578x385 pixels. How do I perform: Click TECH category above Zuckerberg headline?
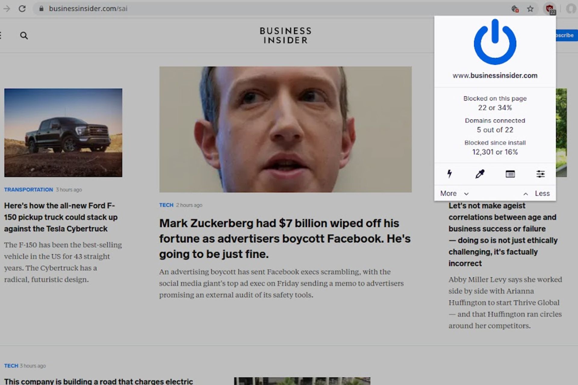pyautogui.click(x=166, y=205)
